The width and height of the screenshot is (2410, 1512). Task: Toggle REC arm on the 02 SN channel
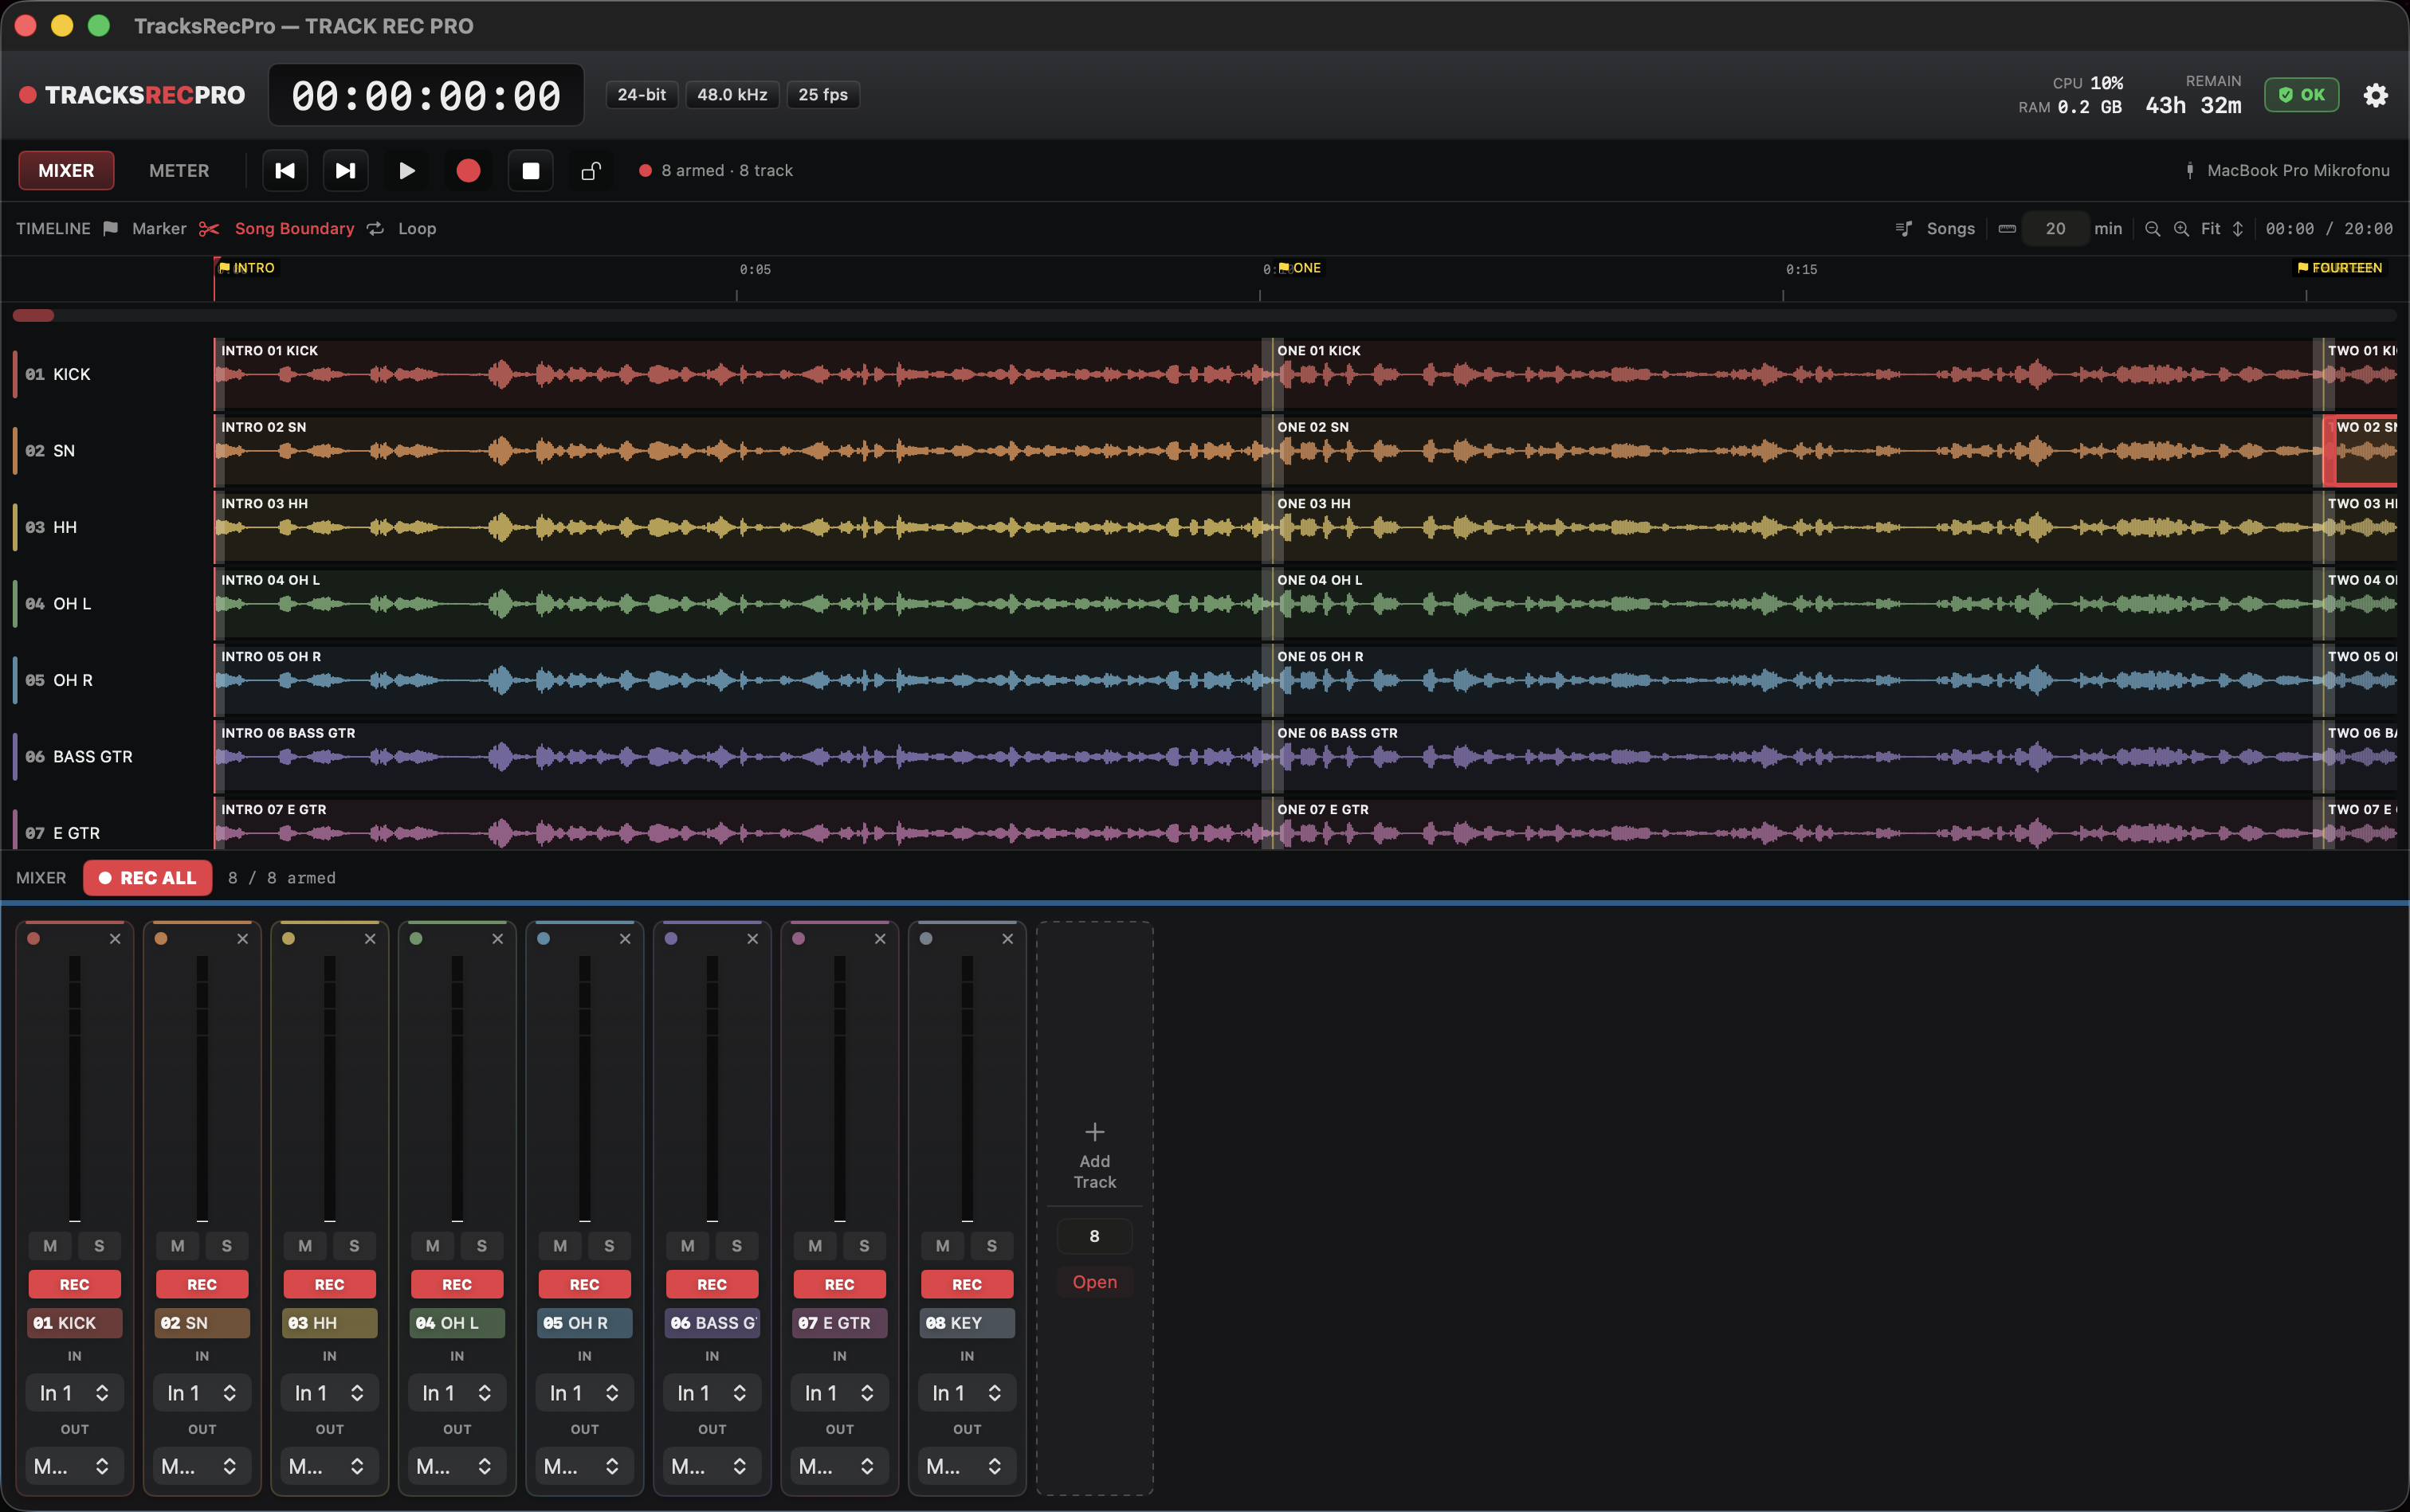coord(202,1285)
